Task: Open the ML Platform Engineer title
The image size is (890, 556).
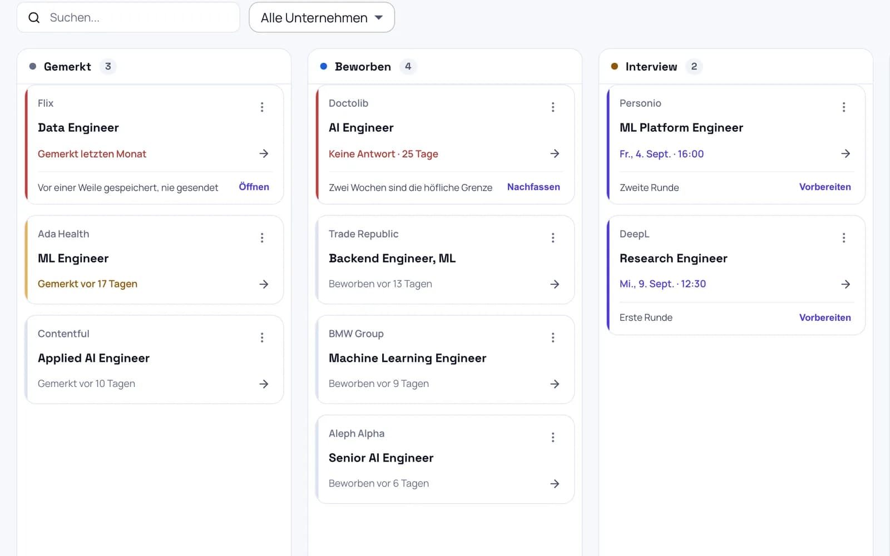Action: [x=681, y=128]
